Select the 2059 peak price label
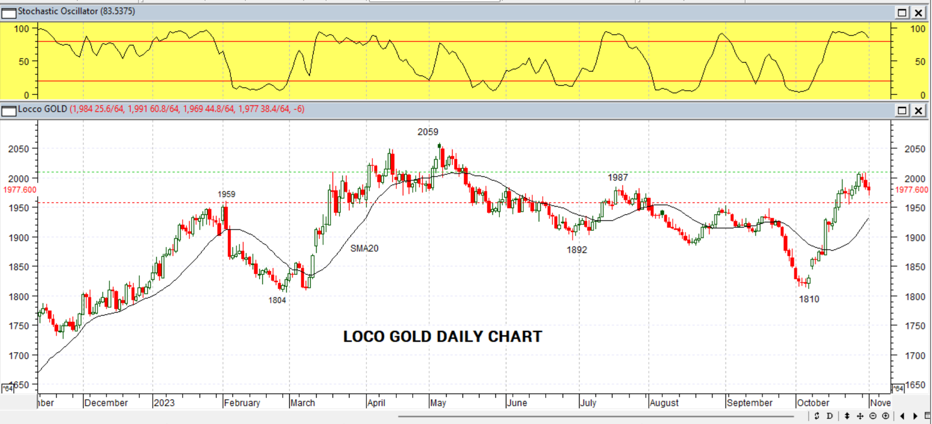 [428, 132]
